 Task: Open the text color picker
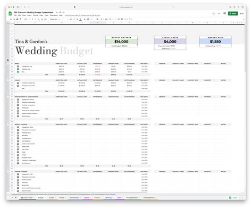coord(80,19)
